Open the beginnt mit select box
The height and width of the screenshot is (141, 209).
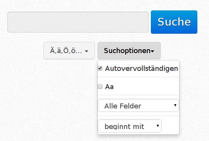(x=130, y=126)
